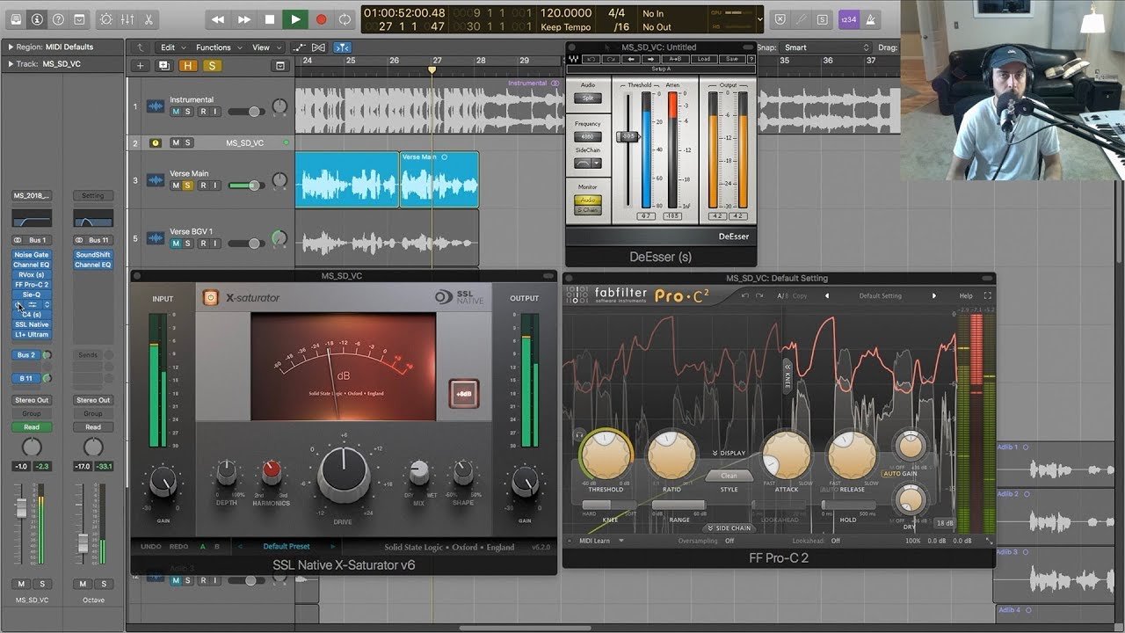Toggle Cycle mode button
This screenshot has width=1125, height=633.
(345, 18)
